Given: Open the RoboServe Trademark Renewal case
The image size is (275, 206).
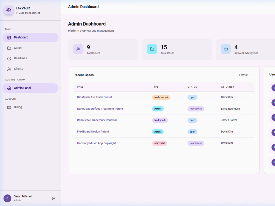Looking at the screenshot, I should pyautogui.click(x=97, y=120).
